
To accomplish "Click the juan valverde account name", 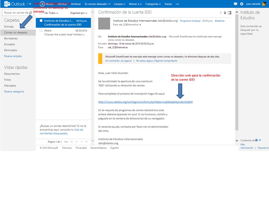I will 253,4.
